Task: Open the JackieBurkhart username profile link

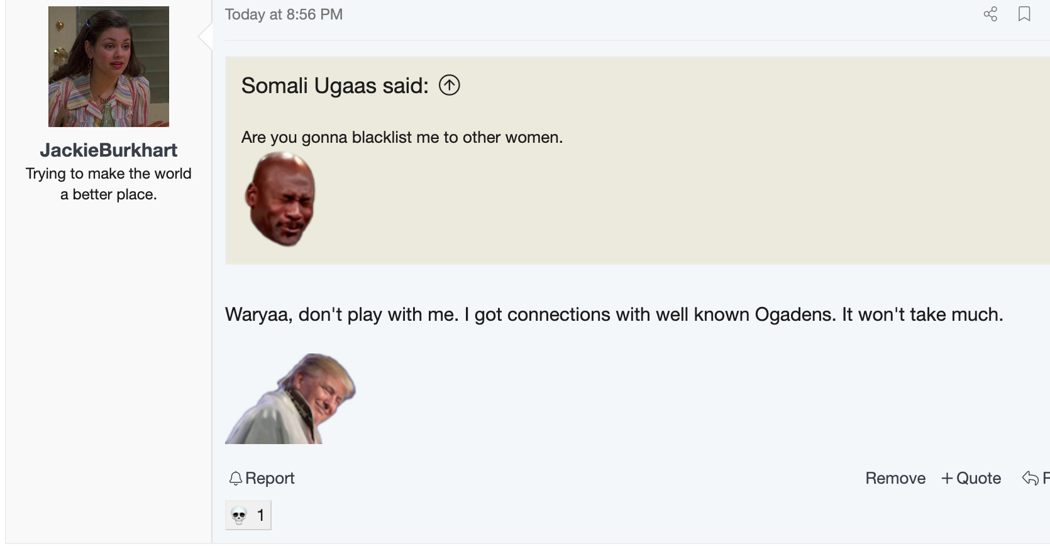Action: 109,150
